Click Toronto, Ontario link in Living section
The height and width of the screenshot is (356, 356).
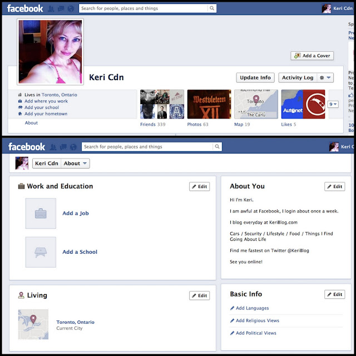pos(76,322)
